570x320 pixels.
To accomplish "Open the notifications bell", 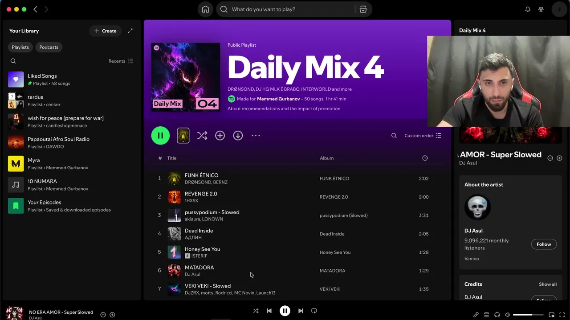I will [528, 9].
